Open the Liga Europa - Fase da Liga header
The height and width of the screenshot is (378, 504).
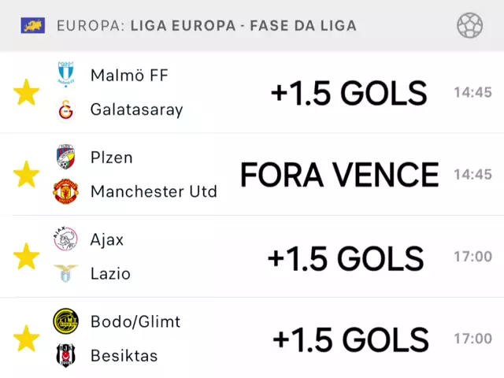206,26
